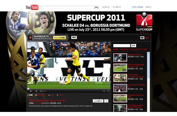177x116 pixels.
Task: Click the video seek bar handle
Action: (x=28, y=89)
